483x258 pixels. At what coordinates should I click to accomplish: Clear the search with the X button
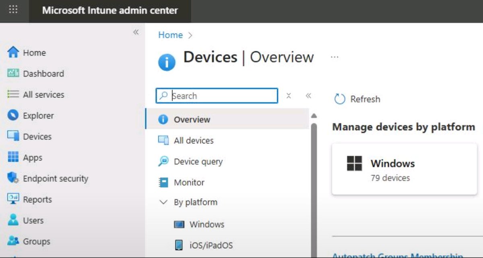[x=289, y=96]
